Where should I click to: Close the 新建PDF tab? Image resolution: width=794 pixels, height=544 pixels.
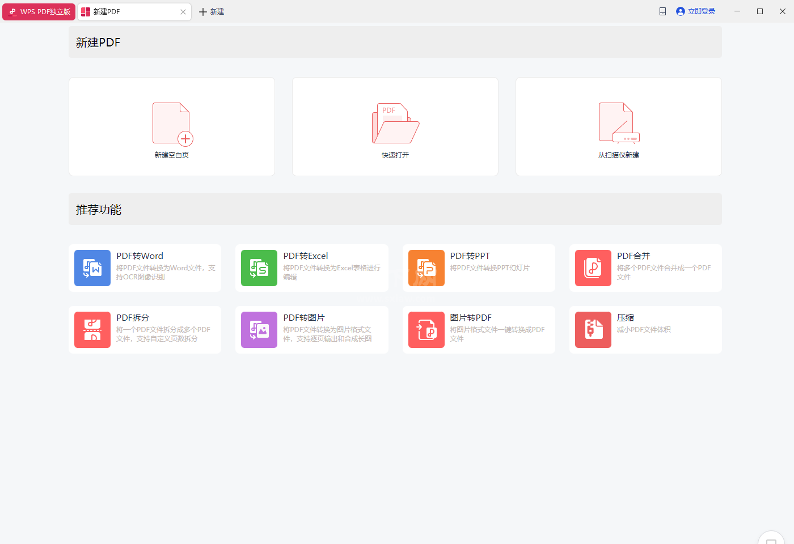pos(183,12)
